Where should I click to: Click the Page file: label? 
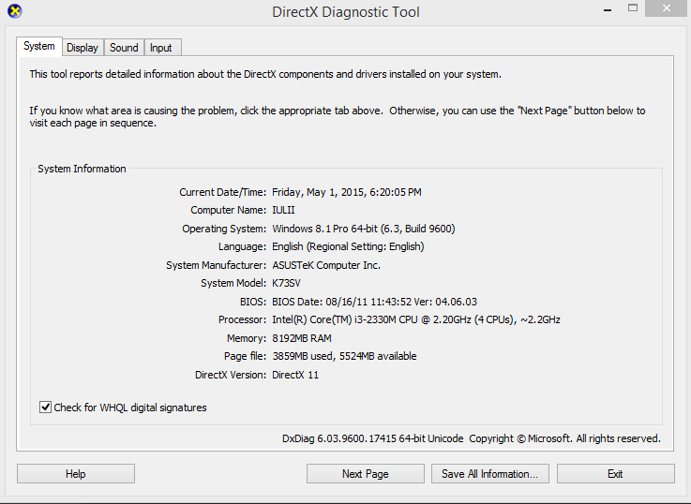click(245, 356)
